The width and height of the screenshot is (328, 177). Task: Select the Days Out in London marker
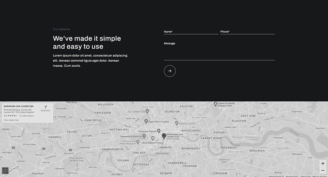pyautogui.click(x=146, y=121)
